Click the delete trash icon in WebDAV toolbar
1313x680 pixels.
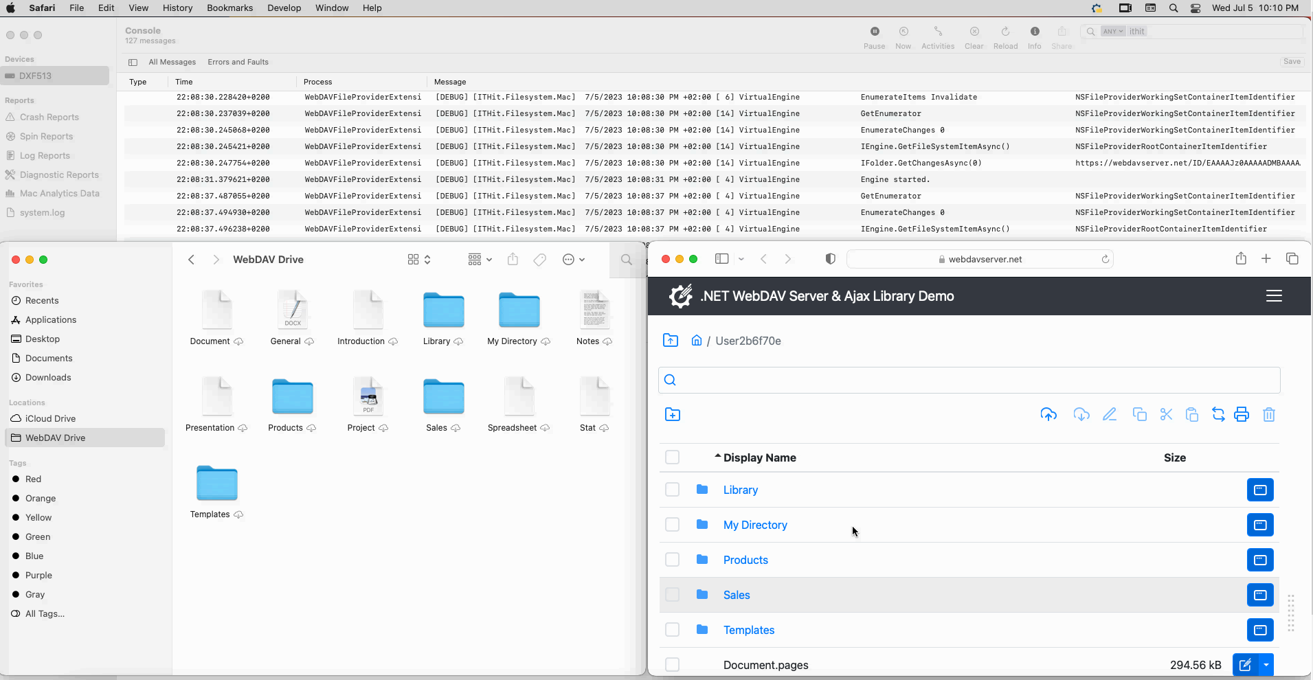pyautogui.click(x=1269, y=414)
